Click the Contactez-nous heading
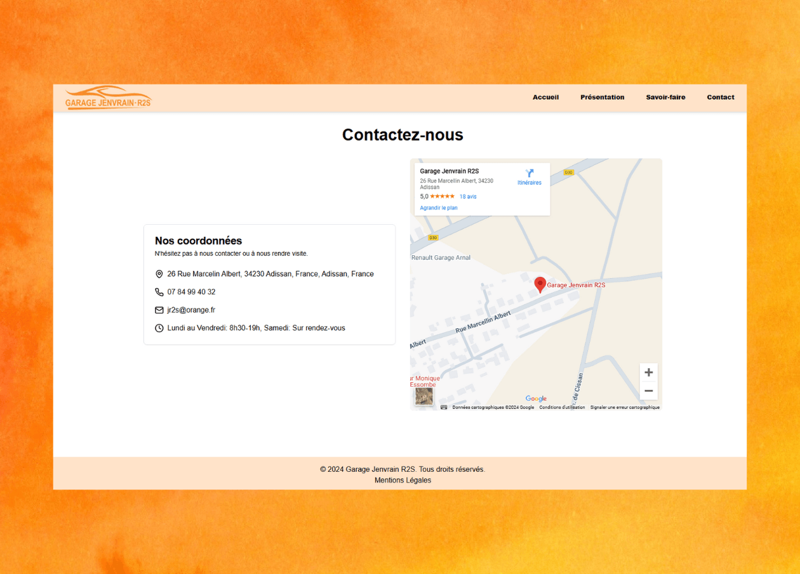 coord(403,135)
